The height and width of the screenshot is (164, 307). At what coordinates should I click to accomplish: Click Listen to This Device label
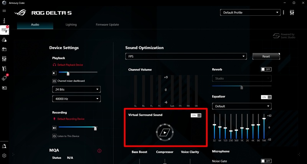point(68,136)
